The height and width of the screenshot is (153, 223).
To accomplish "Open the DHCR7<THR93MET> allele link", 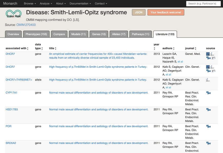I will point(19,80).
